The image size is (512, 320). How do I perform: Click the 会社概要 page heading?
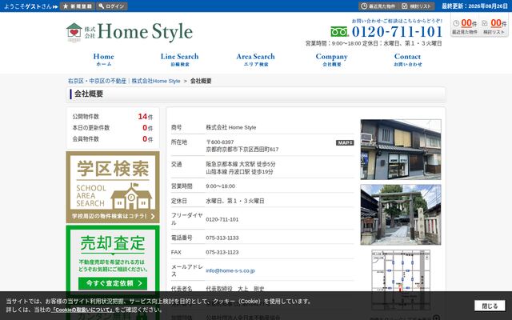coord(89,94)
